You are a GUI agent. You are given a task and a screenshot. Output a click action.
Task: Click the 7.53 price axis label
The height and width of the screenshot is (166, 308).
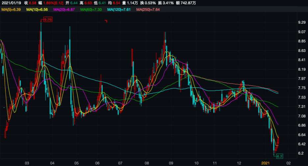302,97
